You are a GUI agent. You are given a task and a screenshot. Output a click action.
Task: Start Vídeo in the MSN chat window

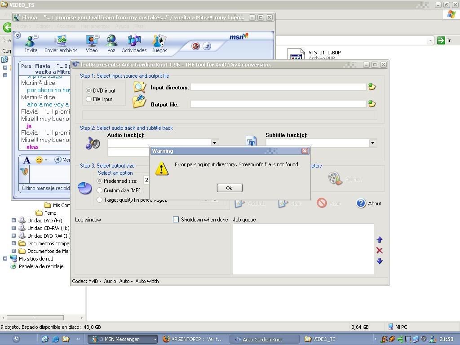click(x=92, y=44)
